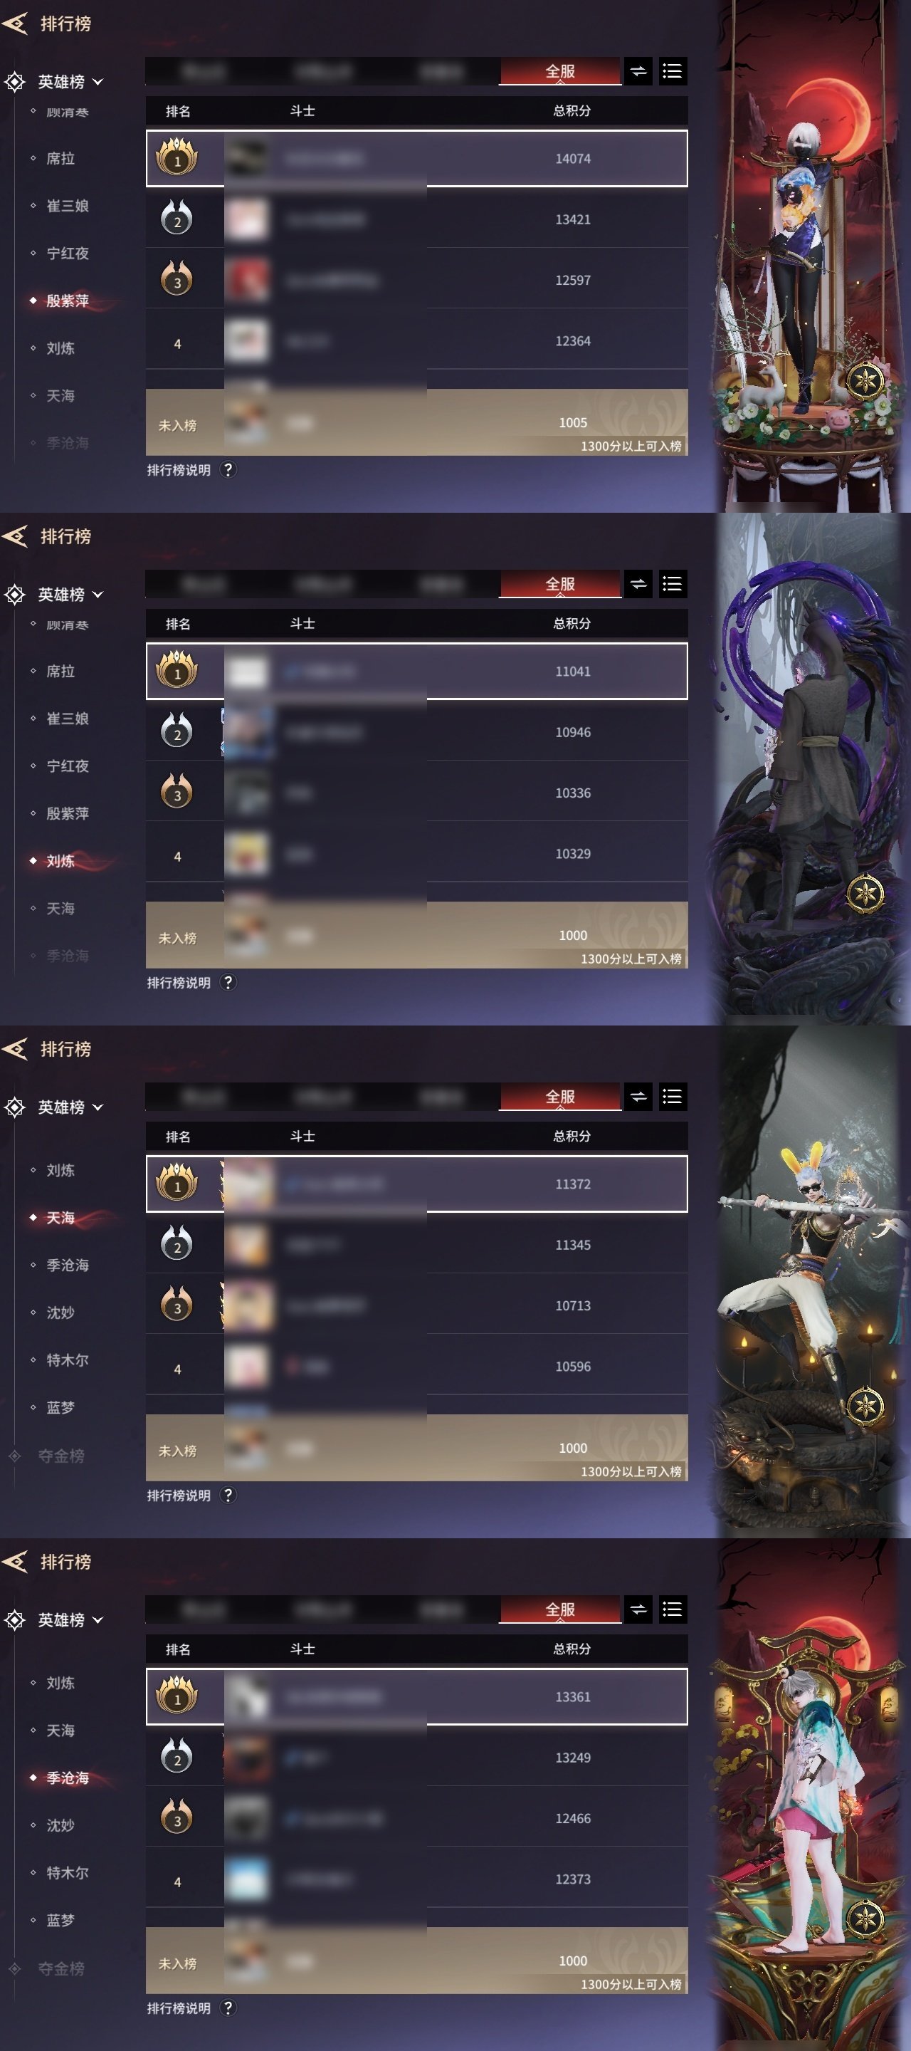Viewport: 911px width, 2051px height.
Task: Collapse 英雄榜 chevron above highlighted 殷紫萍 entry
Action: point(98,82)
